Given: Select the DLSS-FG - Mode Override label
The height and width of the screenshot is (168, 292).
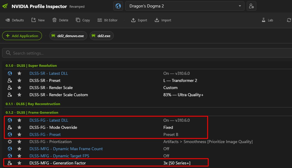Looking at the screenshot, I should 53,127.
